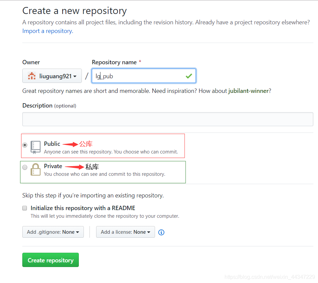Click the Initialize this repository with a README label
The image size is (318, 283).
click(x=83, y=208)
